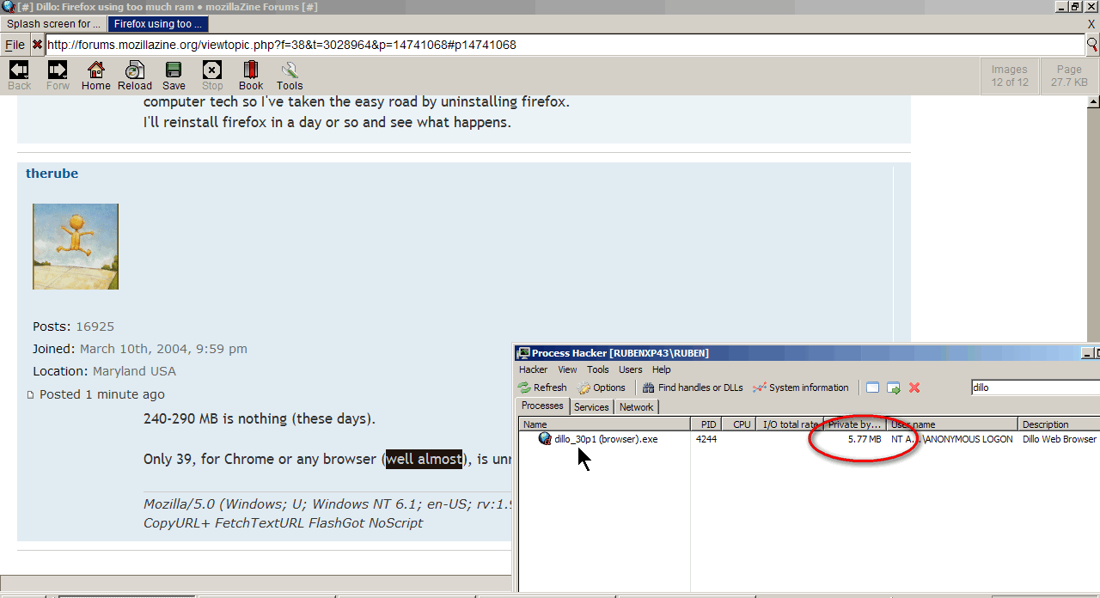
Task: Click the window with green arrow icon
Action: [x=894, y=387]
